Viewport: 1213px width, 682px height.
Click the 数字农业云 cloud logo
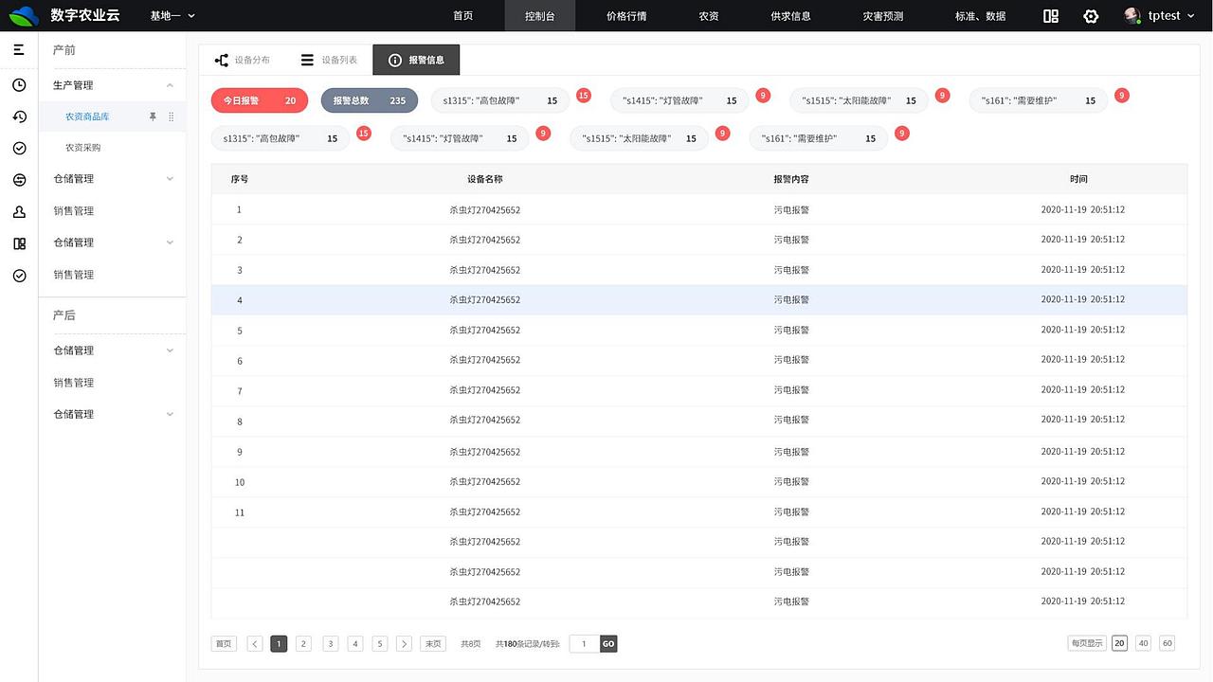pyautogui.click(x=24, y=16)
